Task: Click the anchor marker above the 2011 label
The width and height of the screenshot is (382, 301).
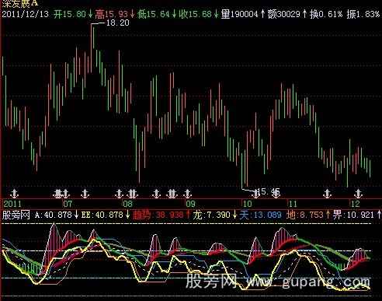Action: tap(15, 194)
